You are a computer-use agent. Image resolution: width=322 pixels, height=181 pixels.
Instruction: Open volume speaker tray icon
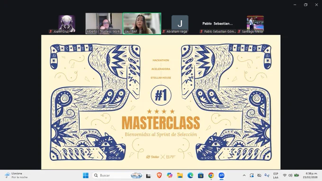coord(290,175)
